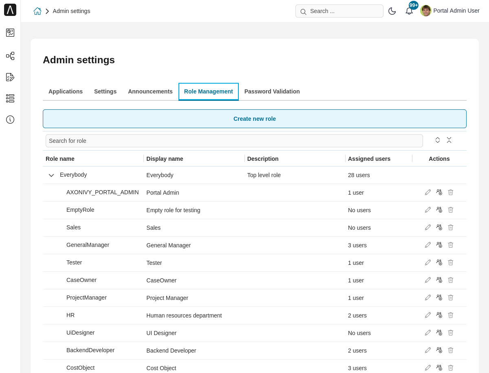Screen dimensions: 489x373
Task: Delete the CaseOwner role
Action: point(451,280)
